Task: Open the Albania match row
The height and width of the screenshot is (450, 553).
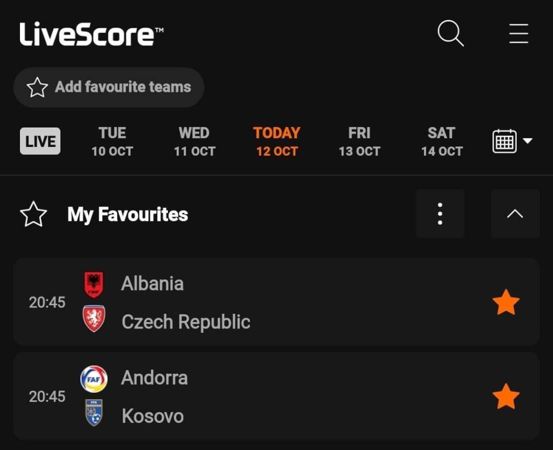Action: 276,302
